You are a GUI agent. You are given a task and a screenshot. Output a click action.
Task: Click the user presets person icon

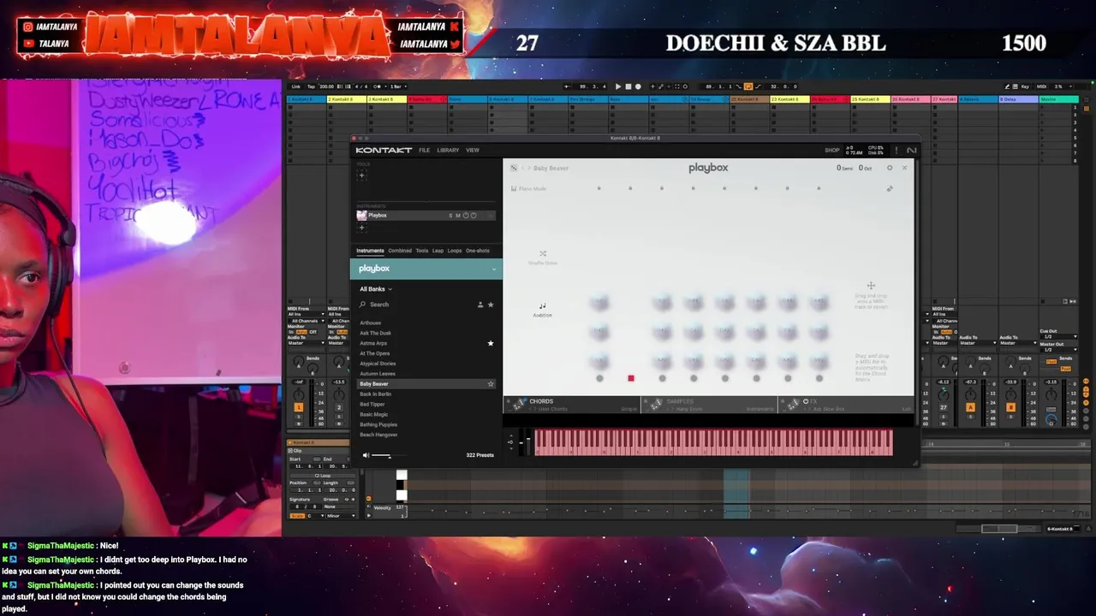(x=479, y=305)
